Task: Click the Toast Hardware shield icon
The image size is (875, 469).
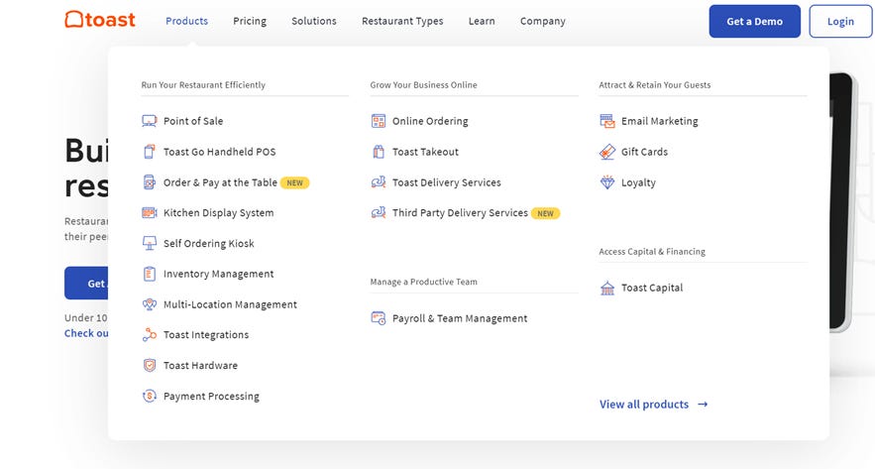Action: point(149,365)
